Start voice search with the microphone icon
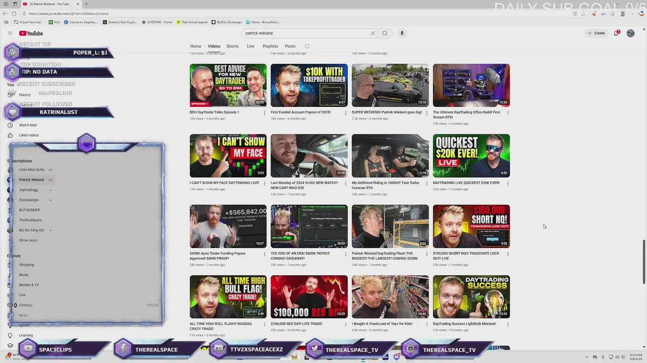The height and width of the screenshot is (363, 647). click(402, 33)
